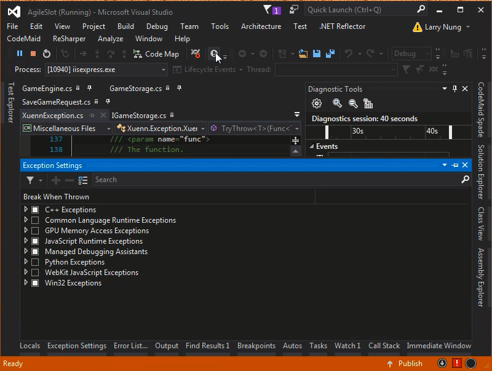Image resolution: width=492 pixels, height=371 pixels.
Task: Expand the C++ Exceptions node
Action: 26,209
